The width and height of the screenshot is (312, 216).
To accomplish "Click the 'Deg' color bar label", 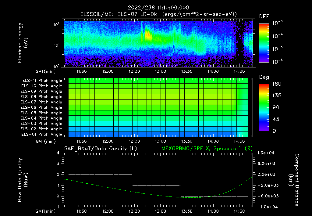I will [264, 77].
